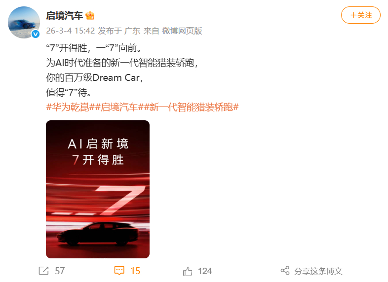Open the #启境汽车# hashtag topic
The image size is (388, 282).
(x=116, y=107)
